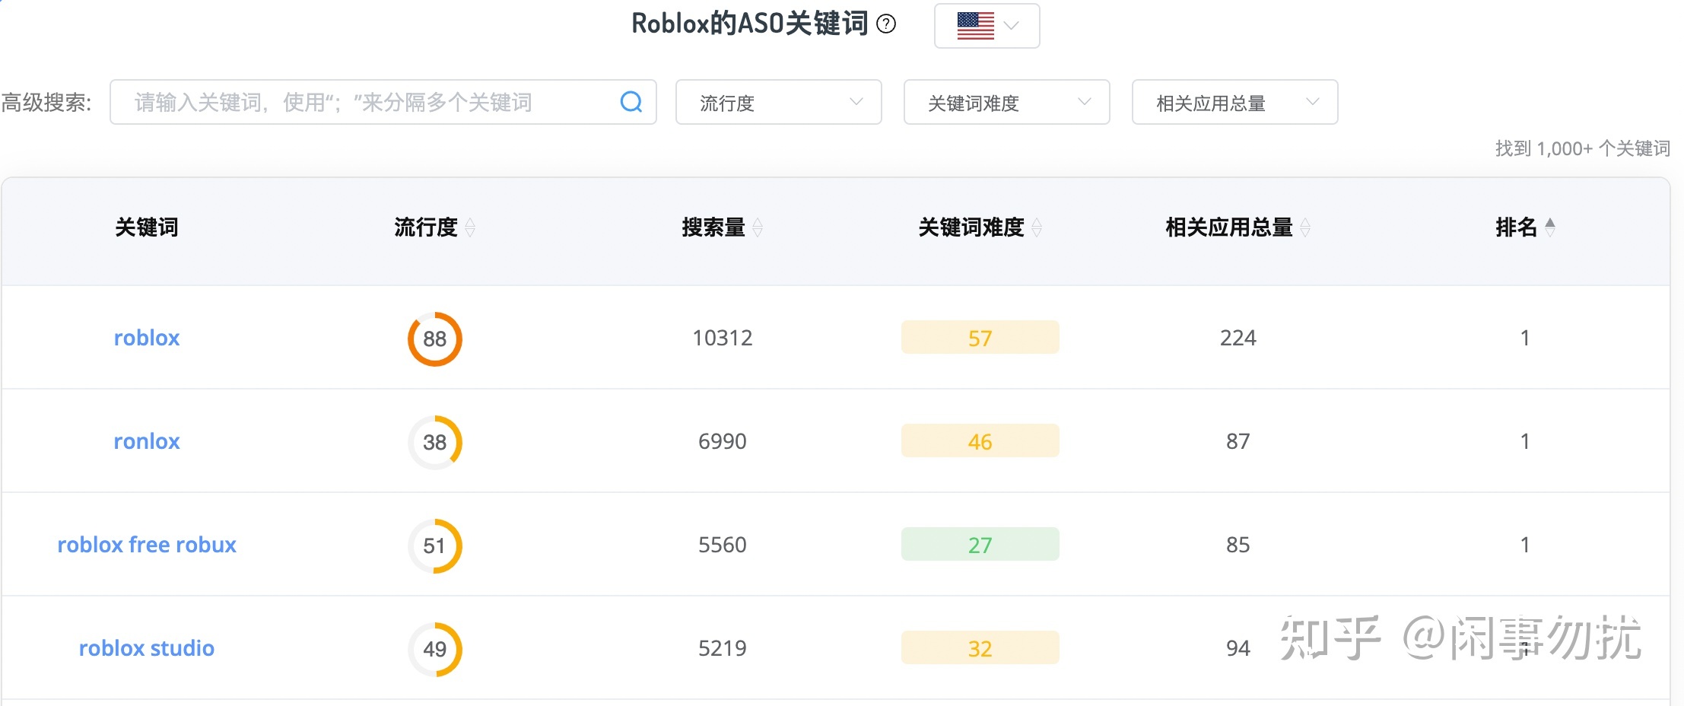Screen dimensions: 1684x706
Task: Open the US flag country selector
Action: (987, 26)
